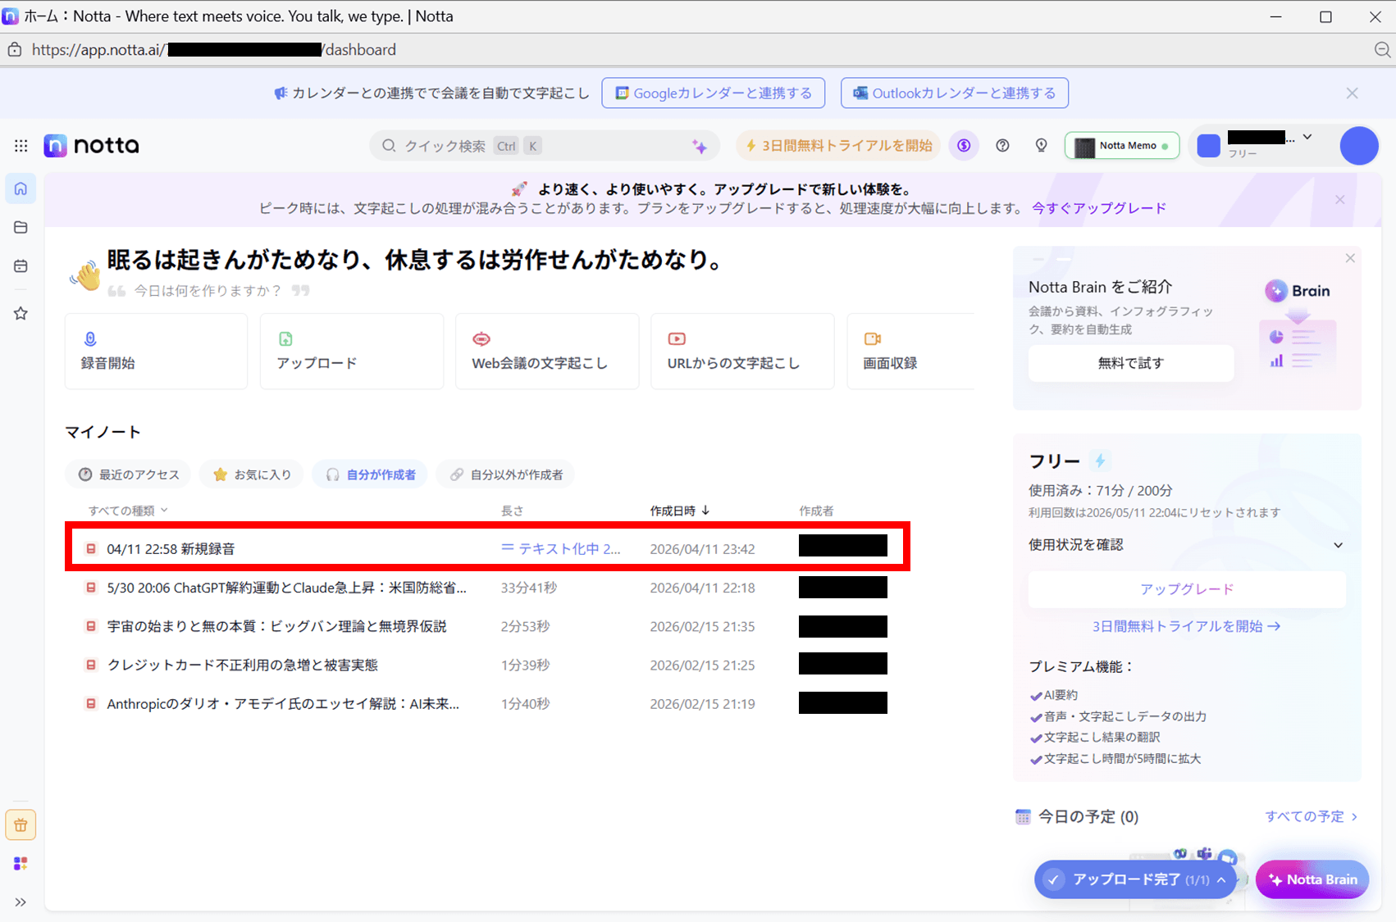This screenshot has height=922, width=1396.
Task: Click 今すぐアップグレード link
Action: tap(1098, 208)
